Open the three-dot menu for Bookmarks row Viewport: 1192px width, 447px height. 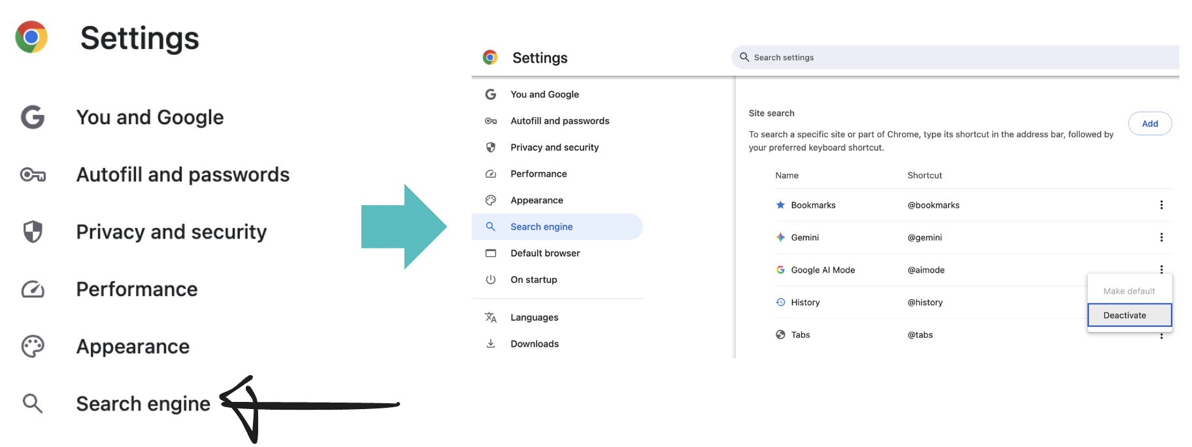[1161, 205]
